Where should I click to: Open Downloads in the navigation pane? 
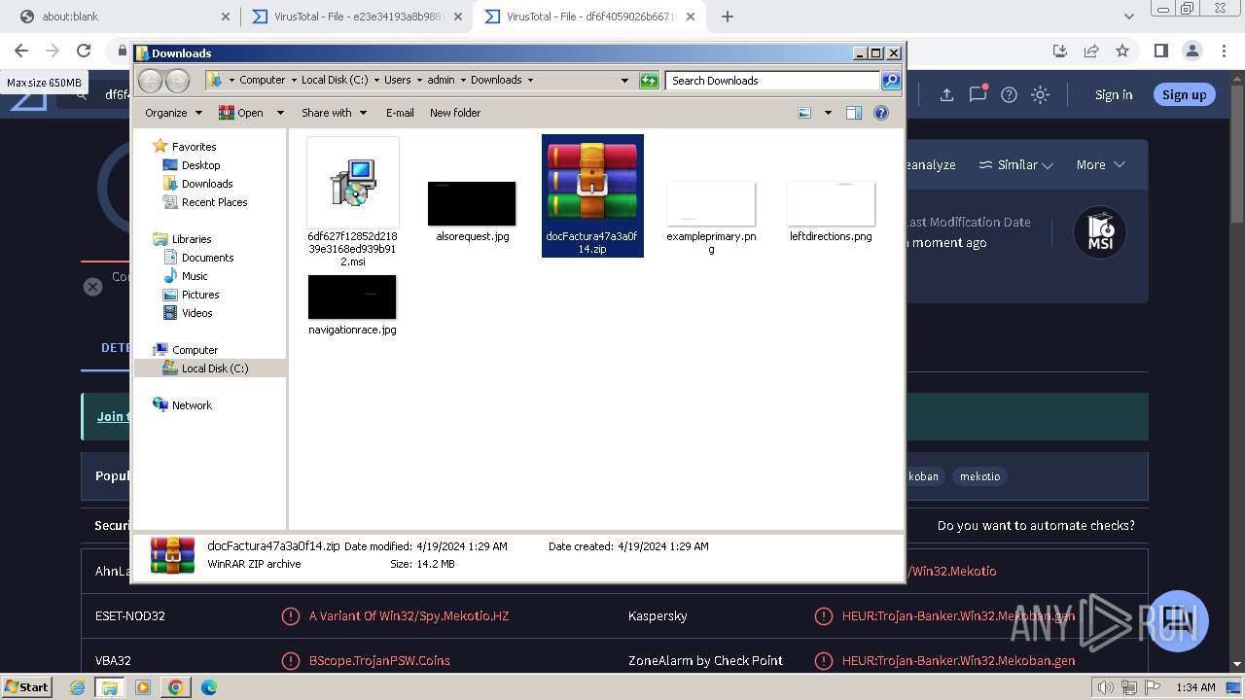[207, 184]
